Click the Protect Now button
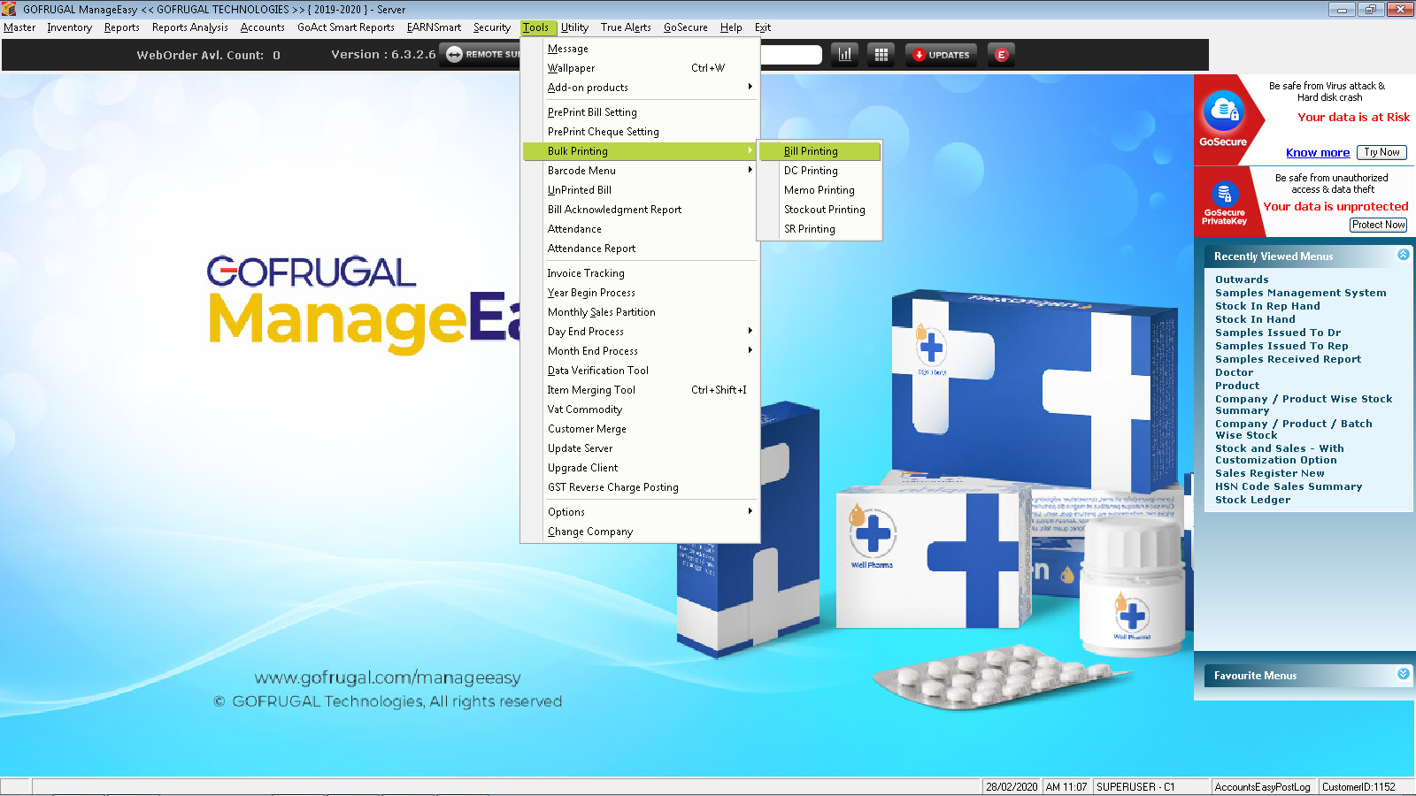 [x=1379, y=225]
